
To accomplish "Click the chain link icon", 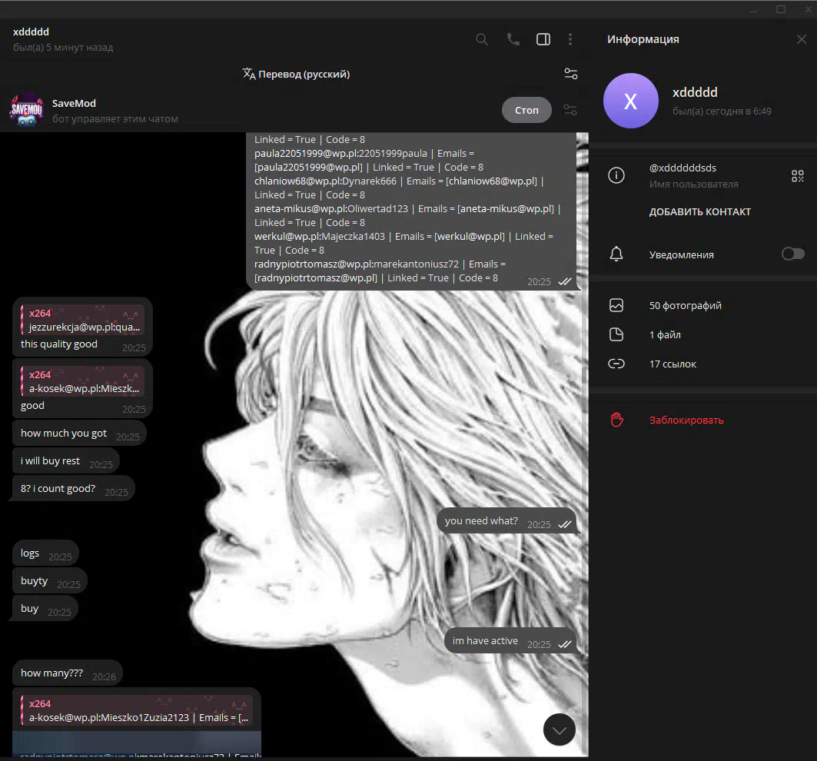I will point(616,364).
